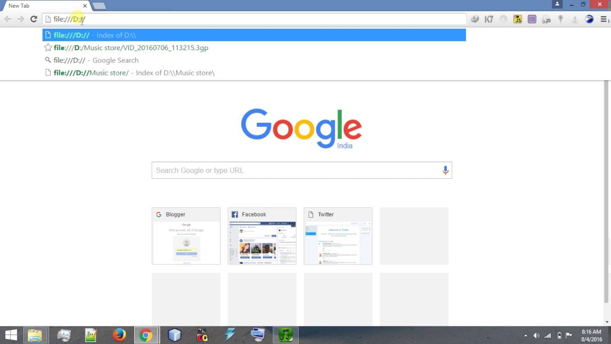
Task: Click the gray Java cup extension icon
Action: click(x=575, y=19)
